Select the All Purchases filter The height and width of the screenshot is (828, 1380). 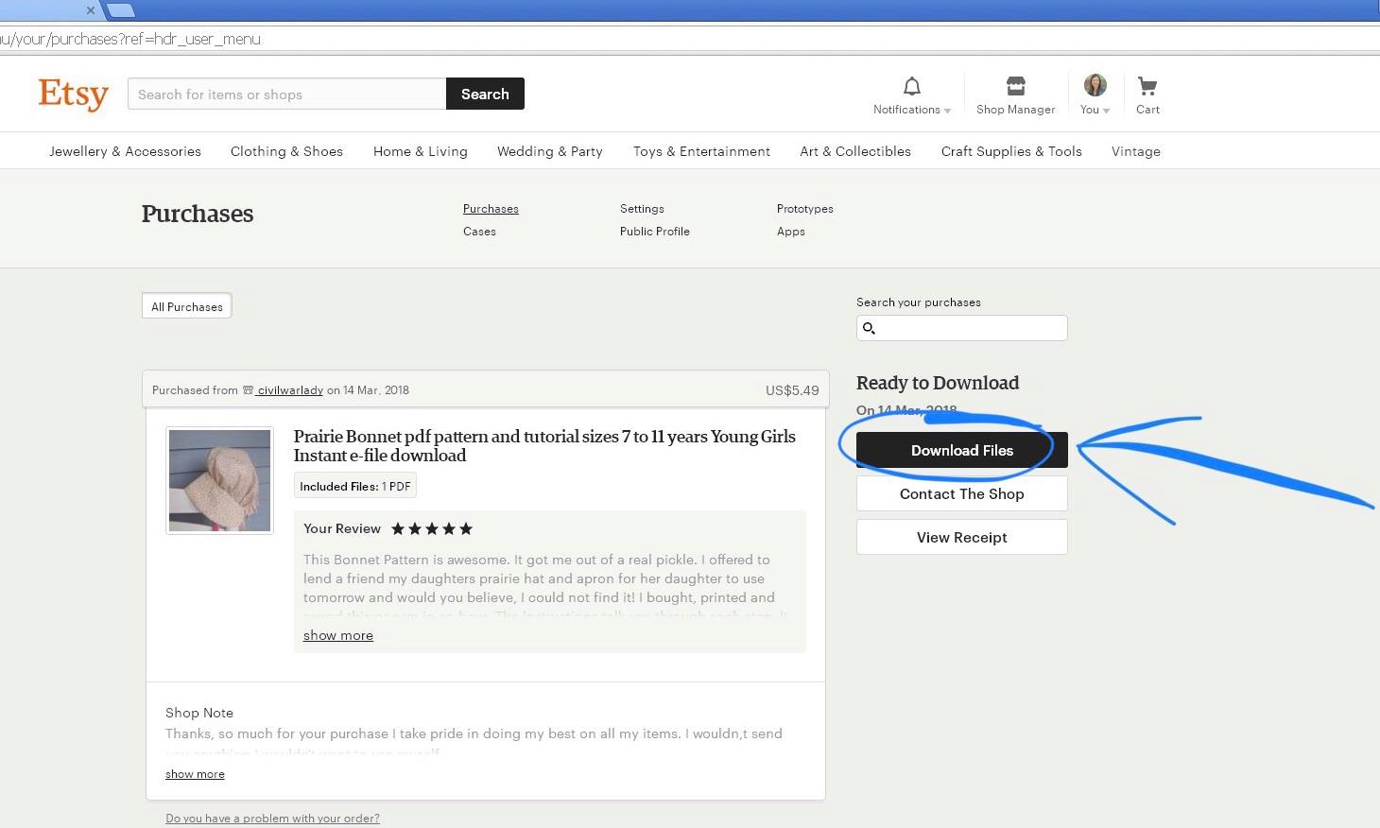tap(187, 306)
